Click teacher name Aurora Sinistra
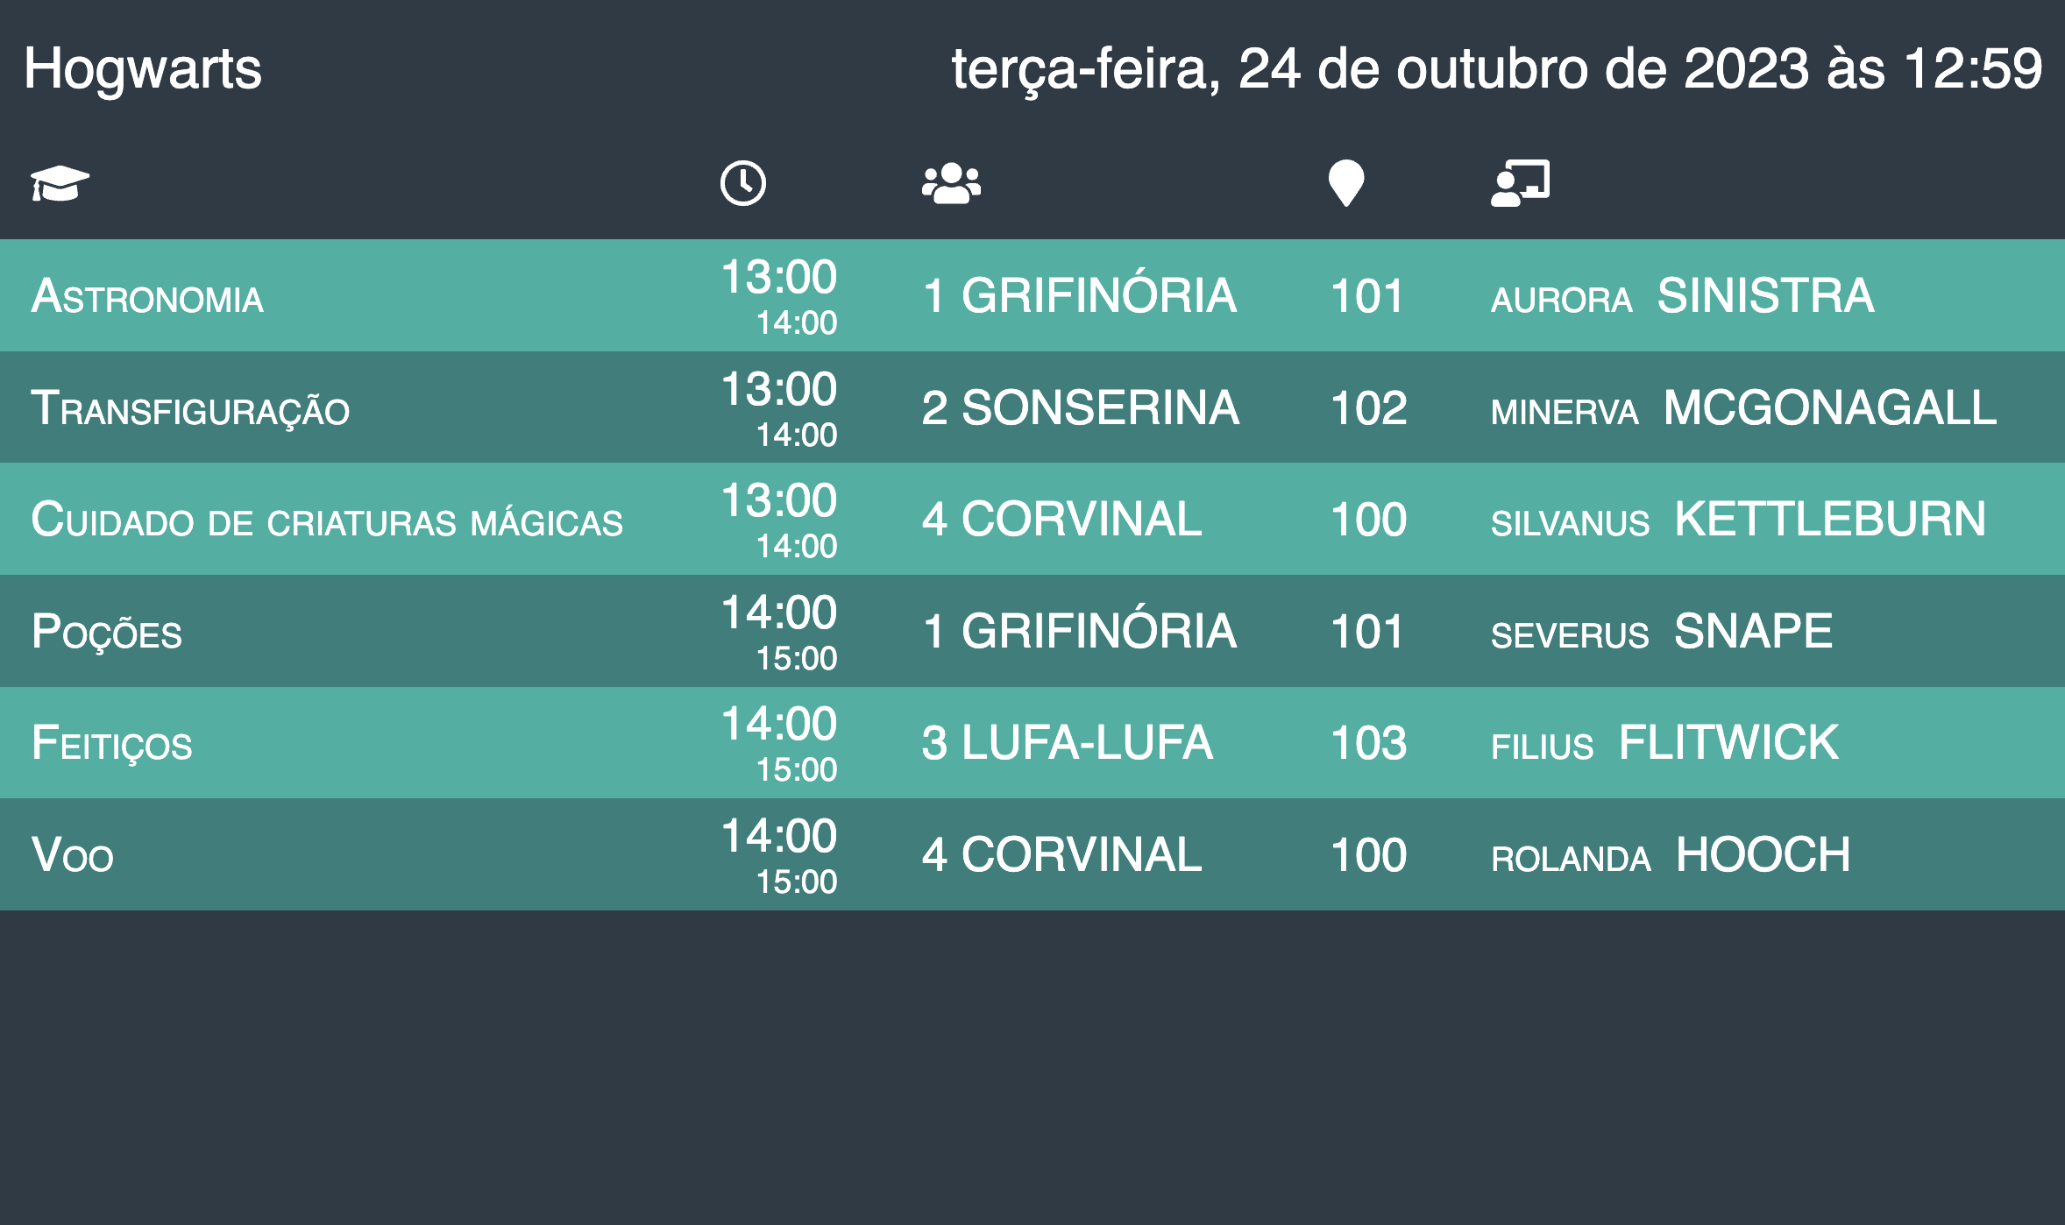 point(1682,296)
